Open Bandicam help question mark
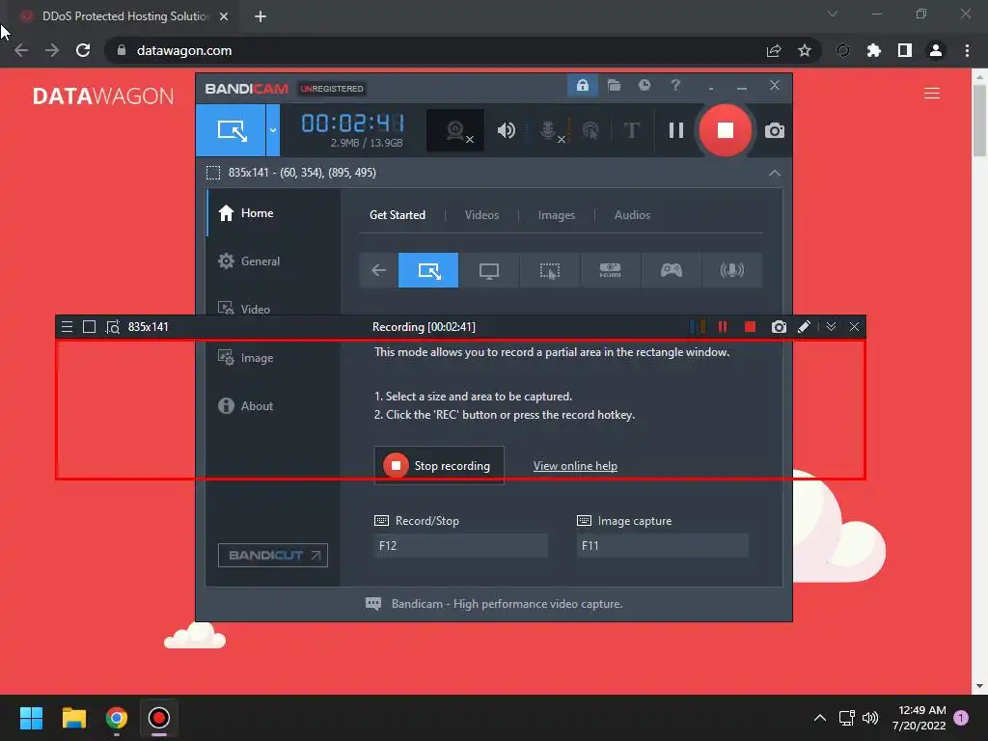988x741 pixels. pyautogui.click(x=675, y=85)
